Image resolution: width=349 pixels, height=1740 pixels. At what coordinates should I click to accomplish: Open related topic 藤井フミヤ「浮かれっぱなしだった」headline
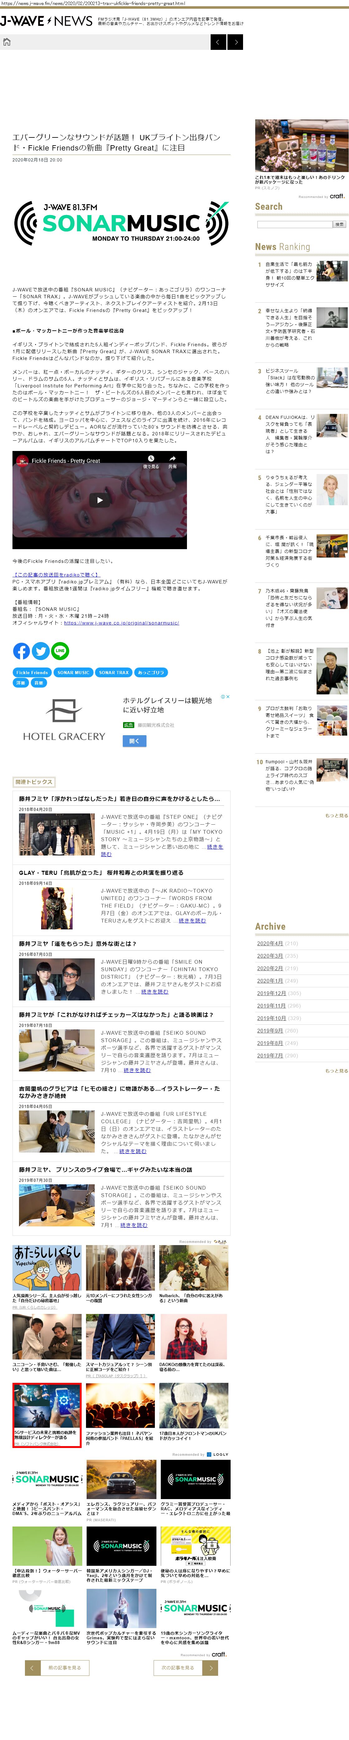pos(119,798)
